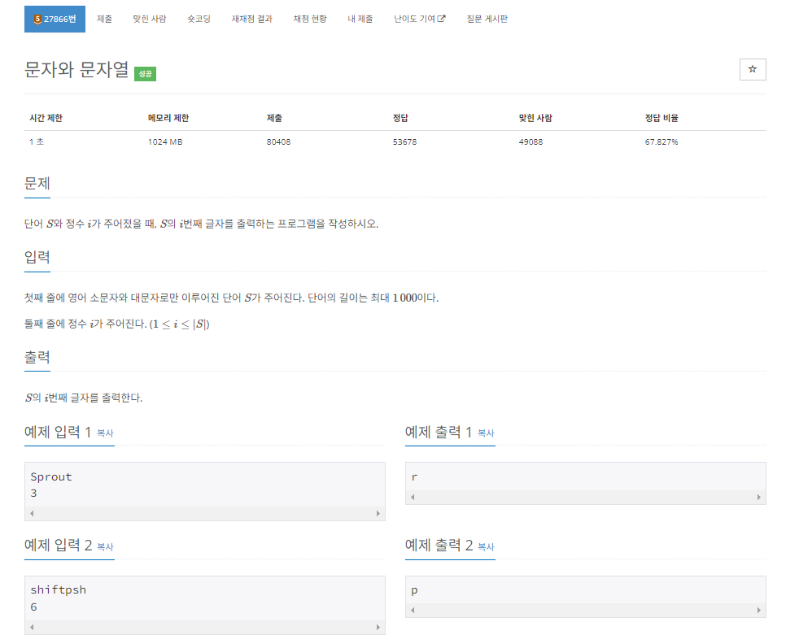
Task: Click the 문제 section heading
Action: [37, 183]
